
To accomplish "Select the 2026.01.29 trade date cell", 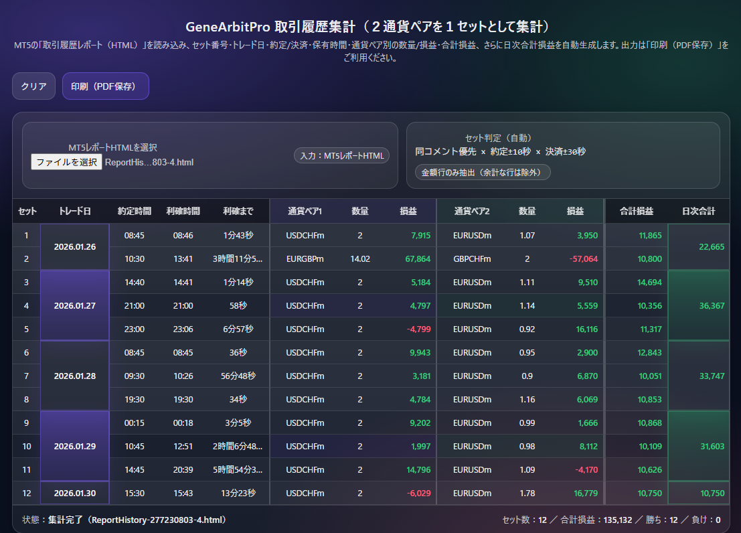I will [75, 446].
